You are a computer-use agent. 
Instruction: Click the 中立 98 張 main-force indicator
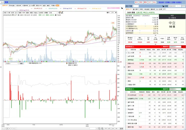[172, 25]
